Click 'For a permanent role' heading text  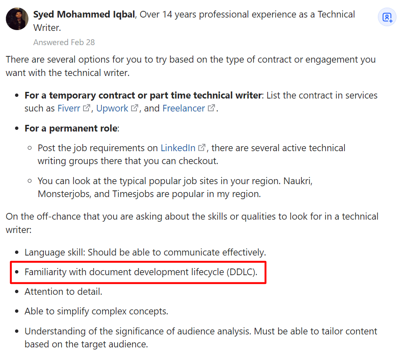click(x=71, y=128)
